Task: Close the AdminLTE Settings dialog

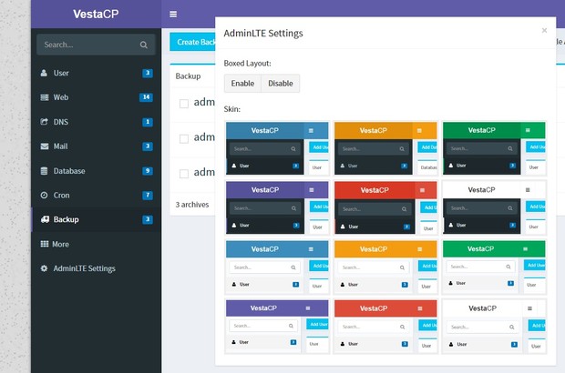Action: 544,30
